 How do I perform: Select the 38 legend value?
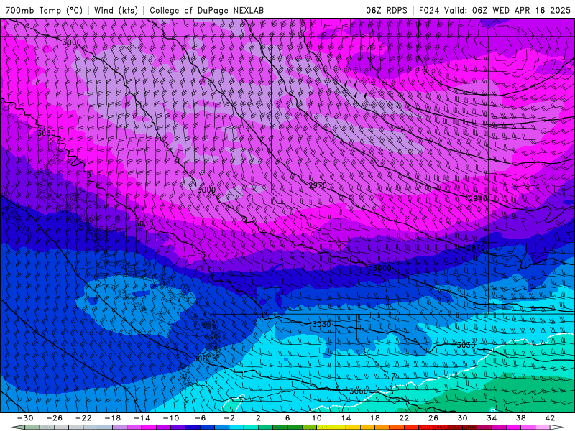coord(520,418)
